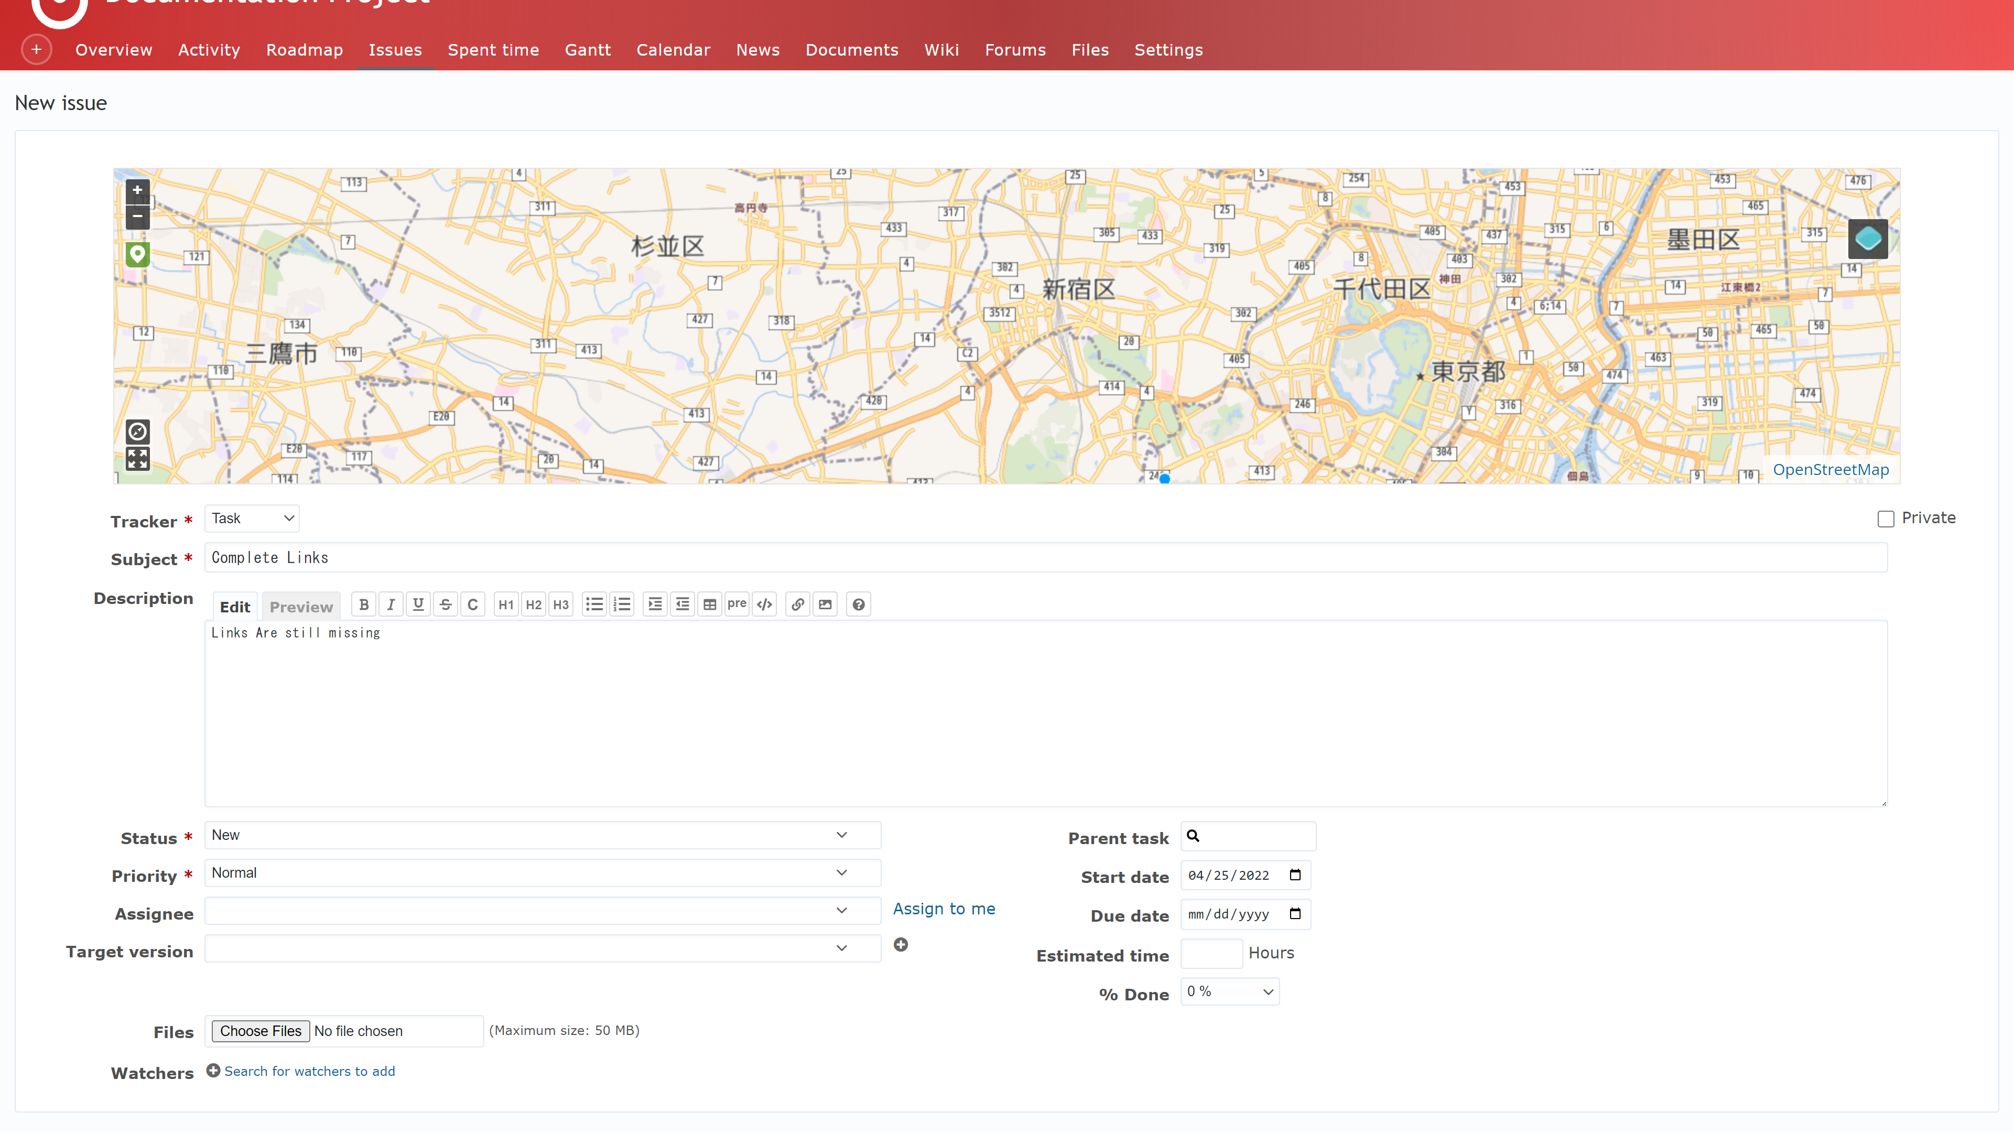Open the % Done dropdown

pyautogui.click(x=1230, y=991)
